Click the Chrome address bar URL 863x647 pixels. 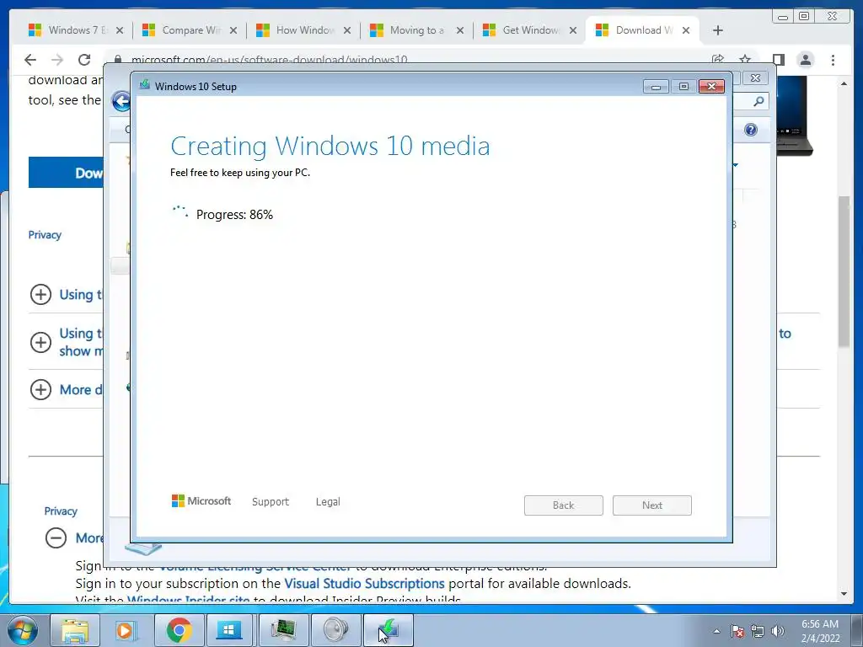[x=269, y=59]
